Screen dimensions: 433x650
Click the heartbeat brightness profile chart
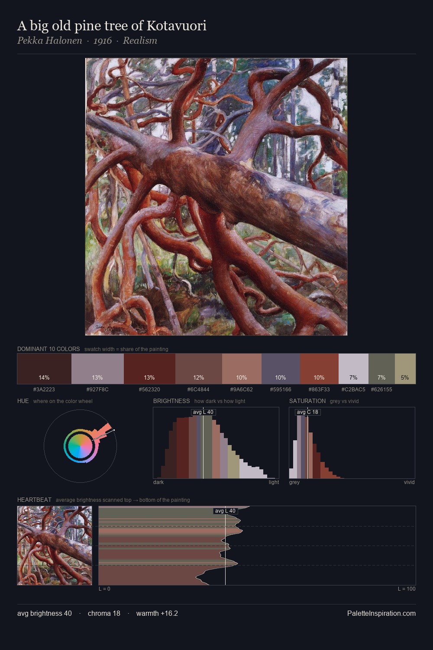click(x=257, y=546)
